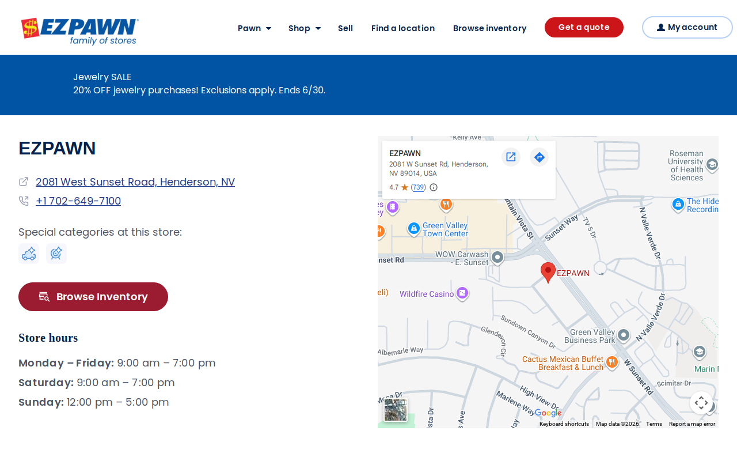Open map Keyboard shortcuts

click(x=564, y=424)
